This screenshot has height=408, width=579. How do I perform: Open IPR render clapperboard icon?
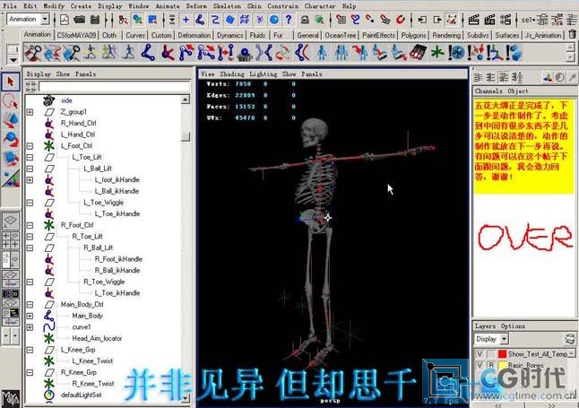tap(489, 20)
